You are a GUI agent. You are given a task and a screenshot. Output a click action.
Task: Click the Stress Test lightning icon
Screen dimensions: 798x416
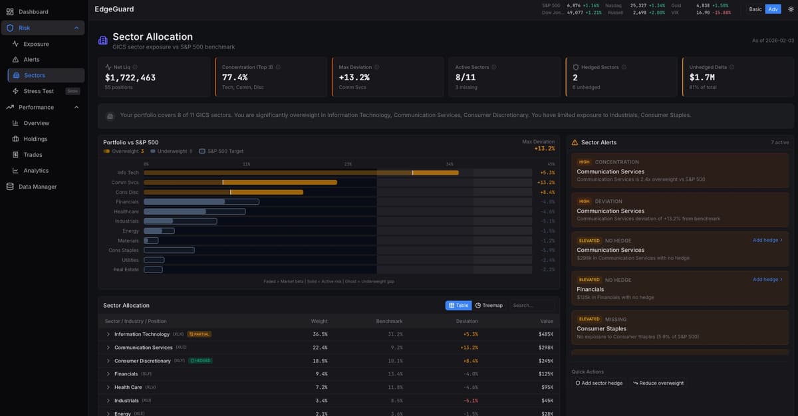tap(16, 91)
